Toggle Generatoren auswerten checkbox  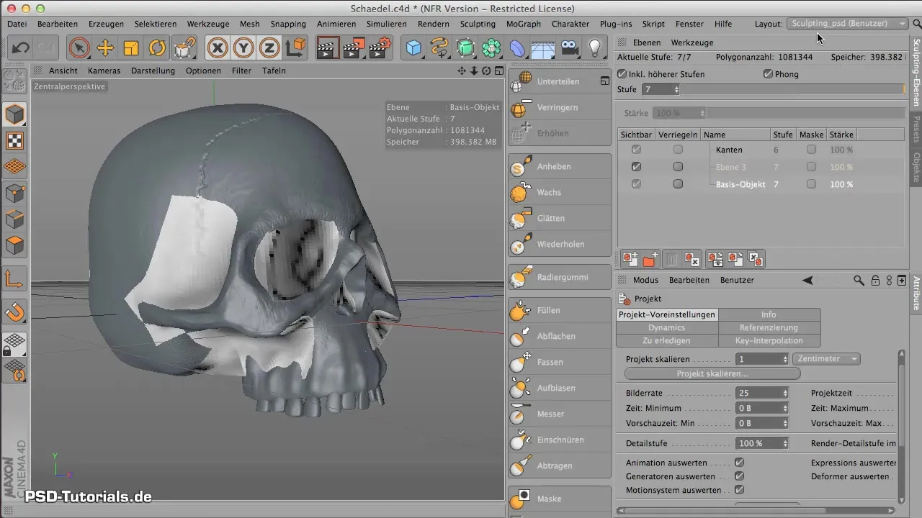(x=739, y=476)
